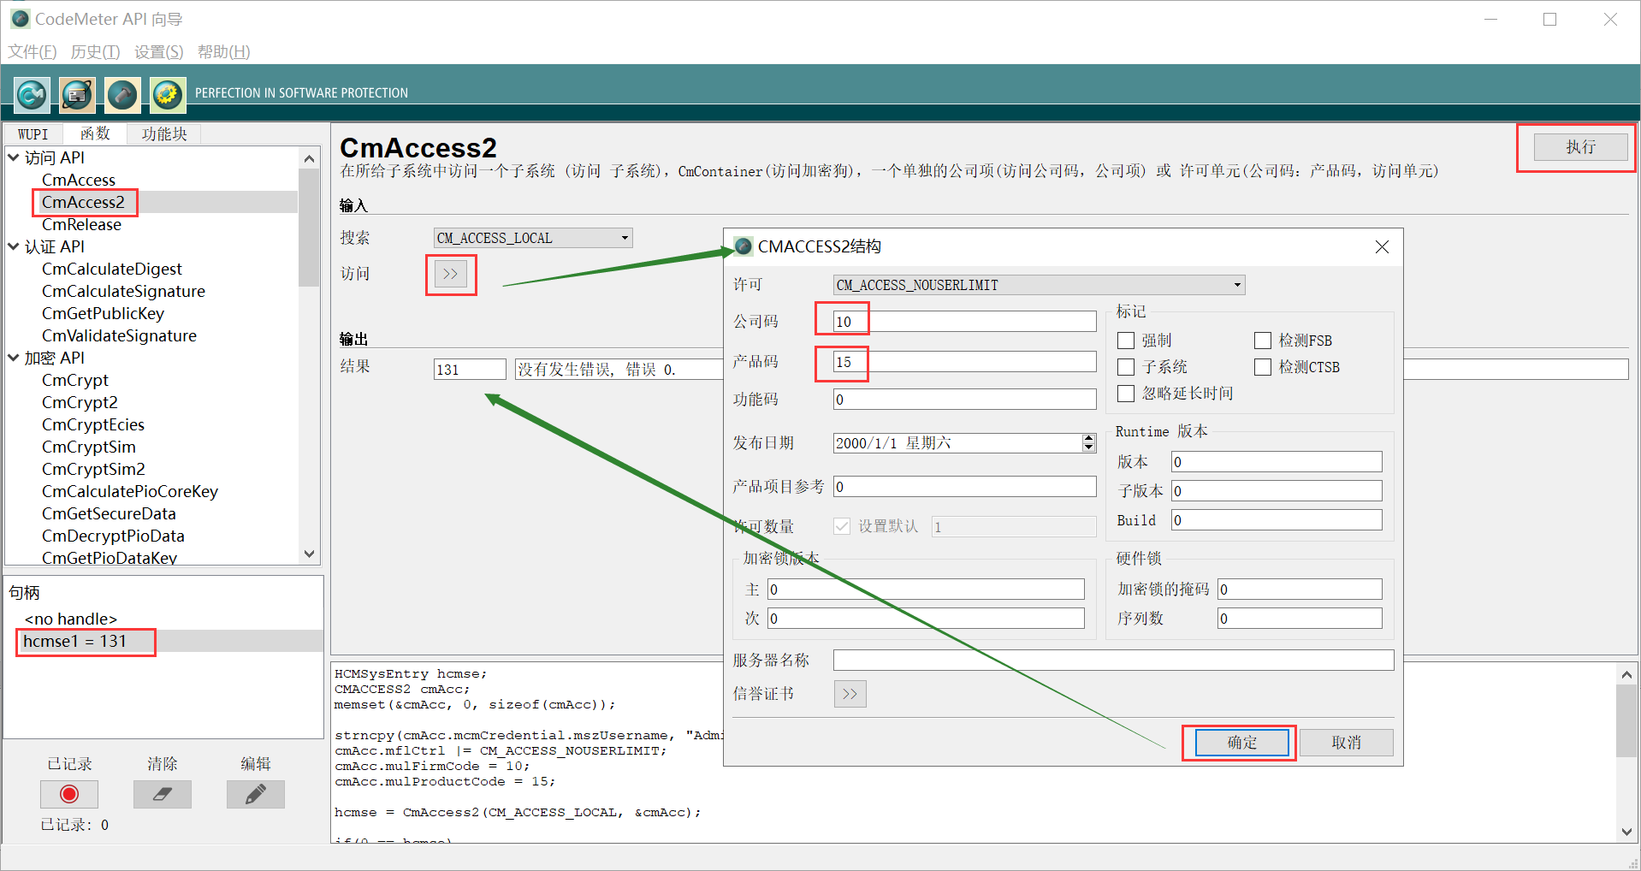Open the 帮助(H) menu
The width and height of the screenshot is (1641, 871).
coord(224,52)
